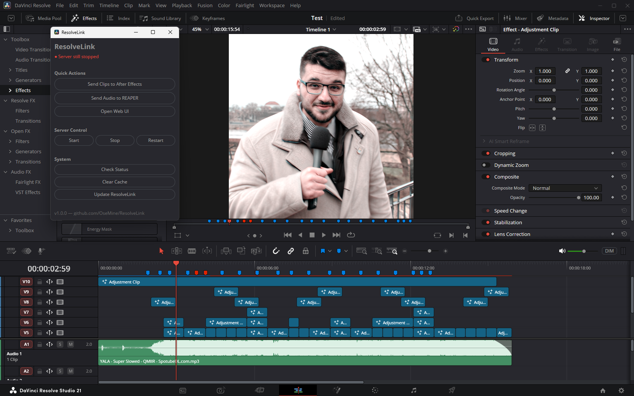Click the Restart server button
634x396 pixels.
[156, 140]
